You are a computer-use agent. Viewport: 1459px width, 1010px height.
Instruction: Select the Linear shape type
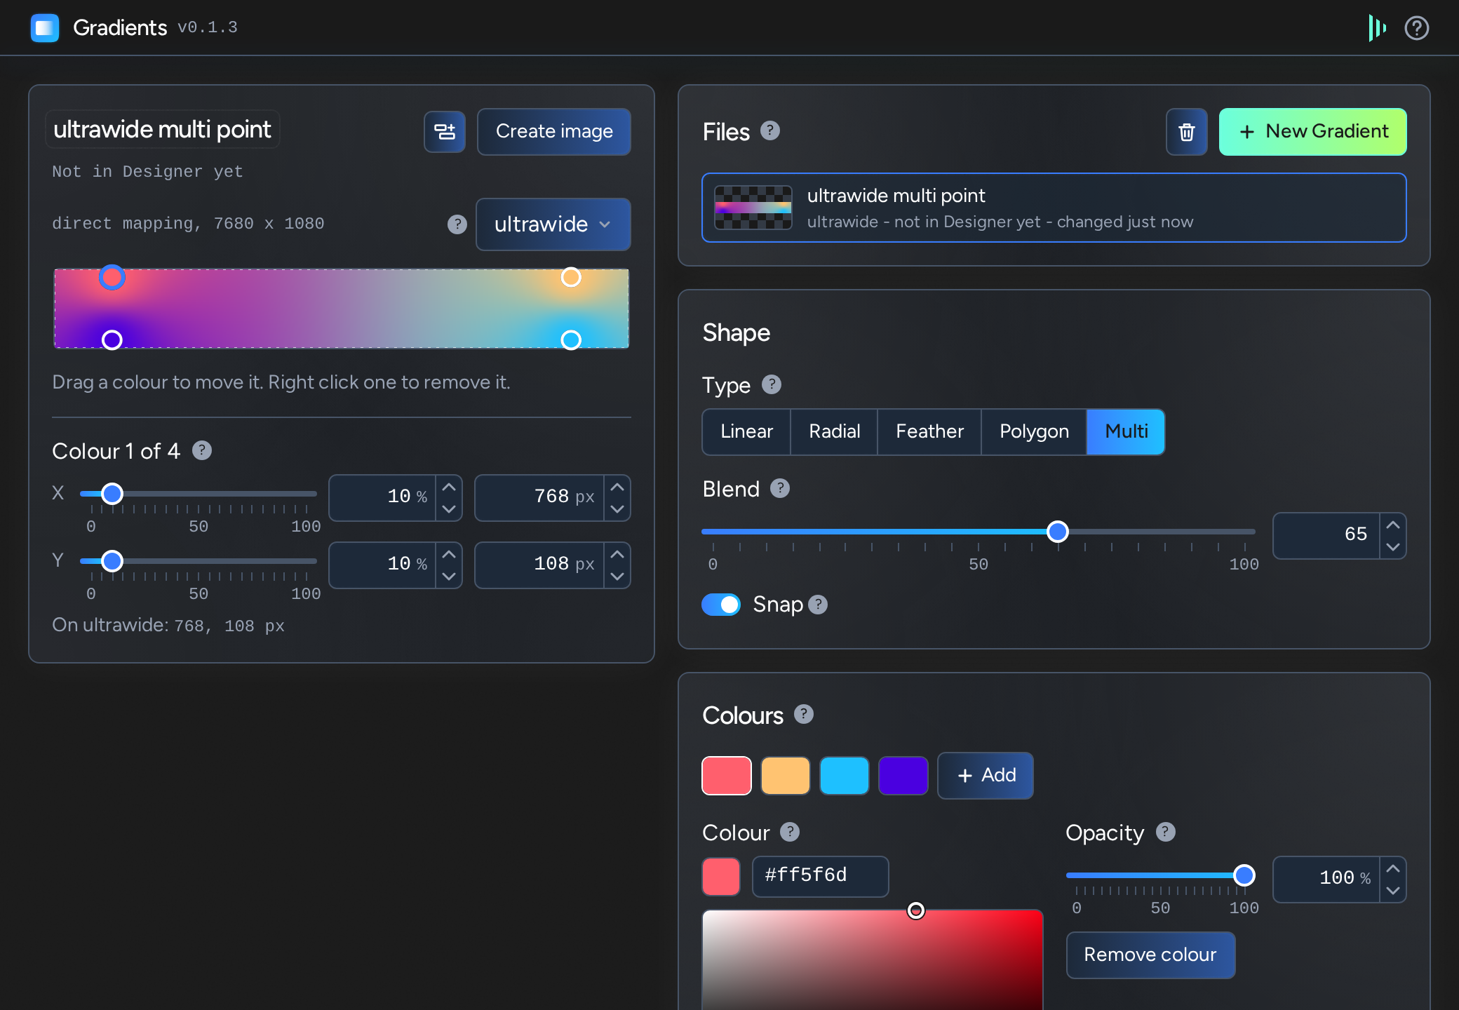point(746,431)
